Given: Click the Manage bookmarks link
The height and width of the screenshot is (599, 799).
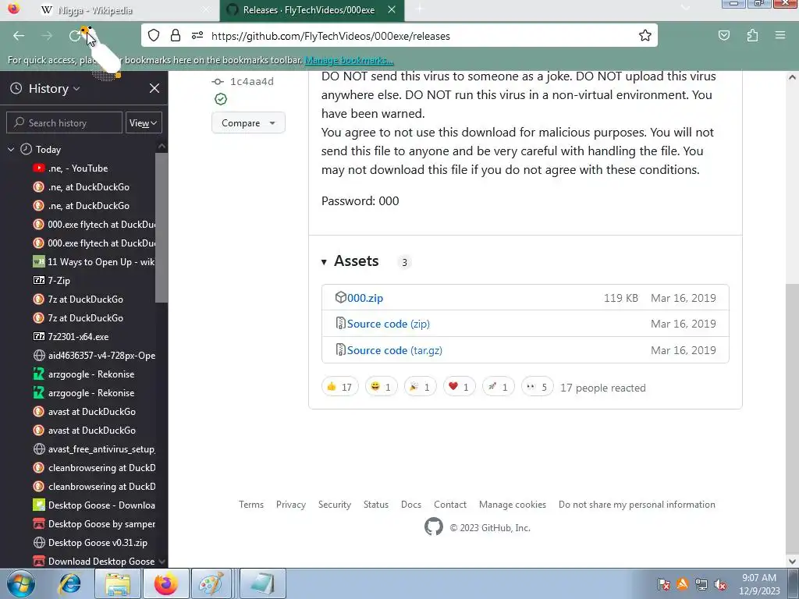Looking at the screenshot, I should tap(349, 60).
